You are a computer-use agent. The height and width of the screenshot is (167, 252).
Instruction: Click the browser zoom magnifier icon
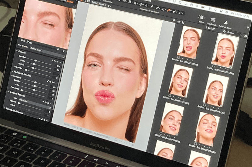pyautogui.click(x=245, y=36)
